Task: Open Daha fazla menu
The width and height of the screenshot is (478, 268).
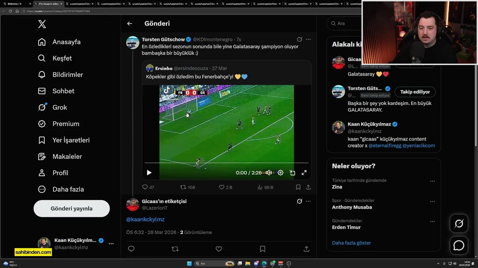Action: point(61,189)
